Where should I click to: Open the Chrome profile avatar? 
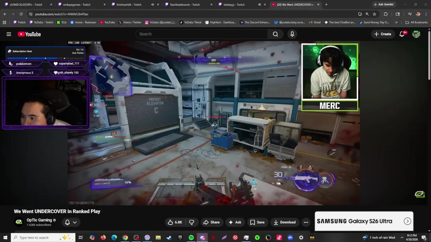click(x=418, y=14)
